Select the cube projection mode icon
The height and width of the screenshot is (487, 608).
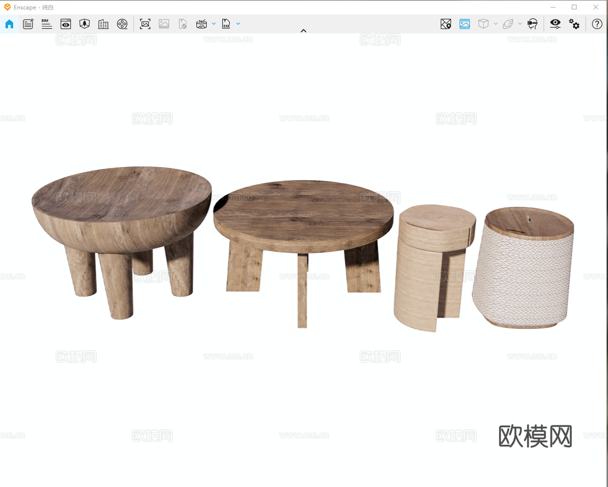[483, 24]
